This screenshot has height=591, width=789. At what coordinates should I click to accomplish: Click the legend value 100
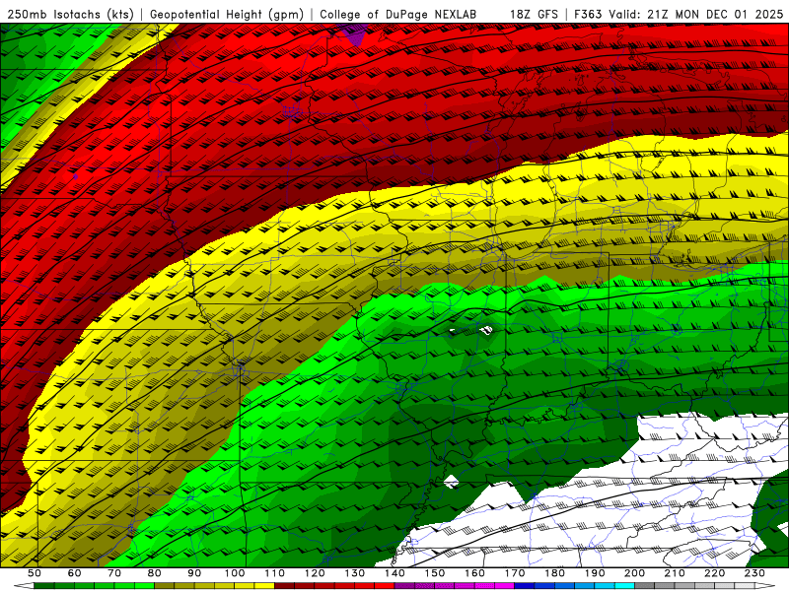235,573
